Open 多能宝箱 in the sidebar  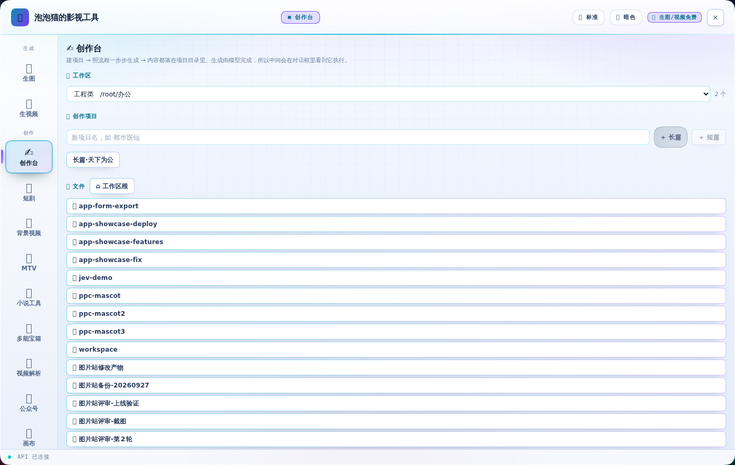tap(29, 333)
